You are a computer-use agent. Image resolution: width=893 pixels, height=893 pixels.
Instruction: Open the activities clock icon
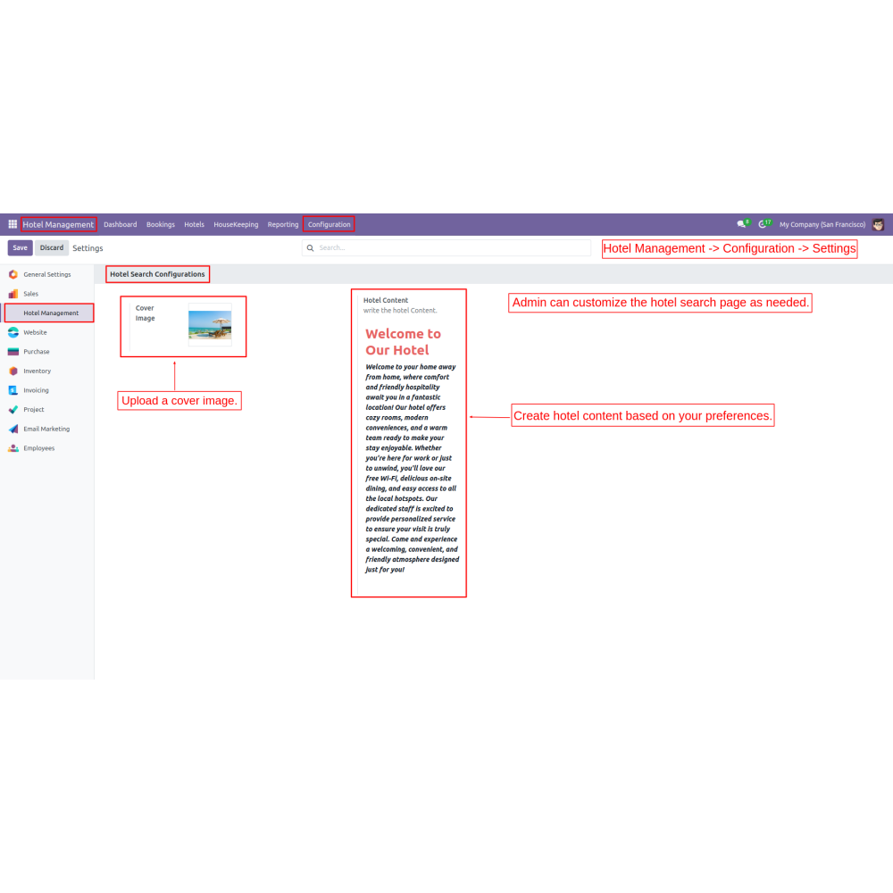(x=763, y=224)
